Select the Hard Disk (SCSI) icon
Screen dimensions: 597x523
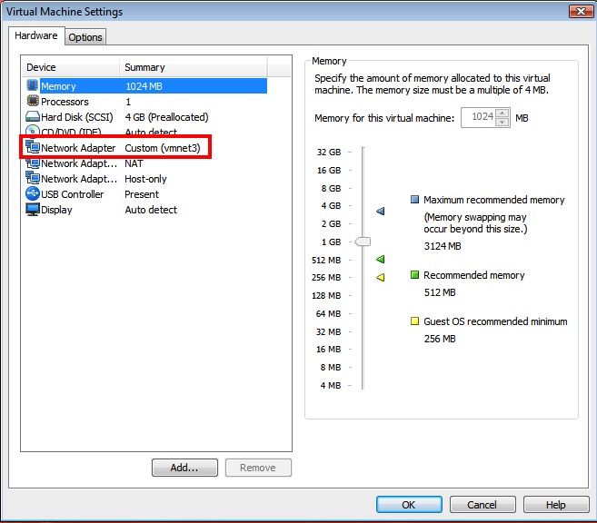pyautogui.click(x=33, y=117)
